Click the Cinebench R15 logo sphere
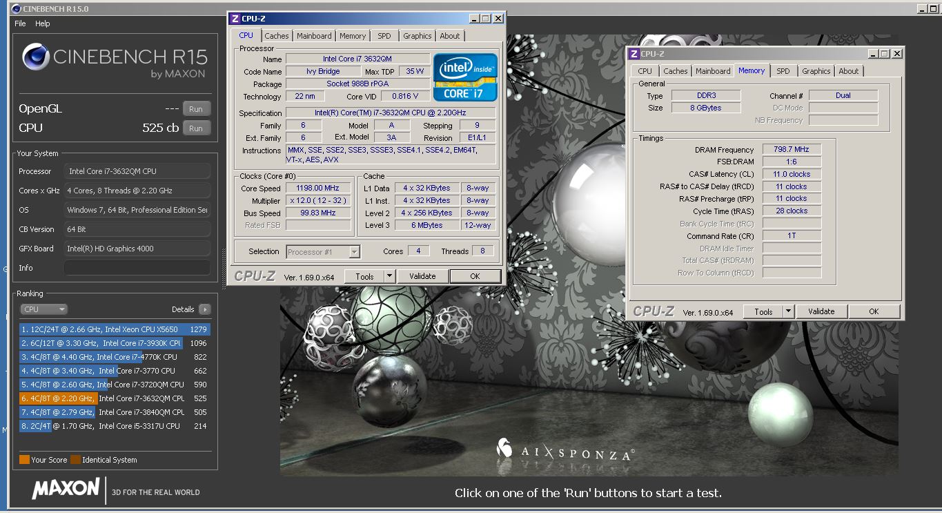The height and width of the screenshot is (513, 942). [35, 57]
